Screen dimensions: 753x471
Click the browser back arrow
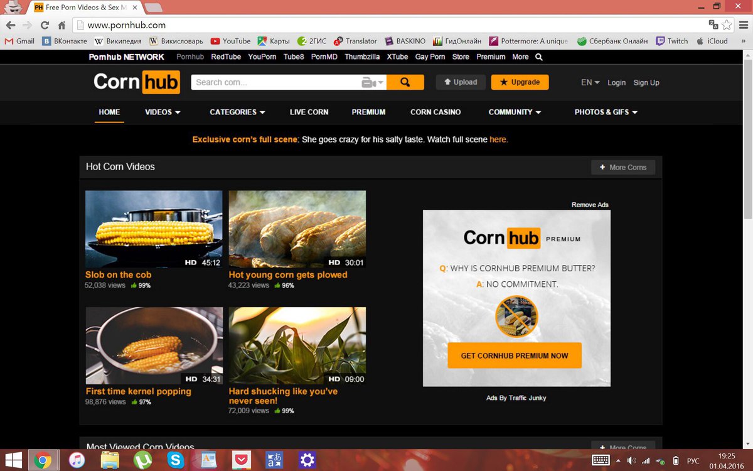tap(11, 25)
